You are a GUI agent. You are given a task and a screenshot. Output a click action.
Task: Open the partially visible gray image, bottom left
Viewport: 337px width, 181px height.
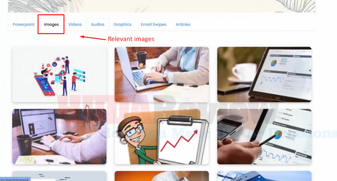pyautogui.click(x=59, y=176)
